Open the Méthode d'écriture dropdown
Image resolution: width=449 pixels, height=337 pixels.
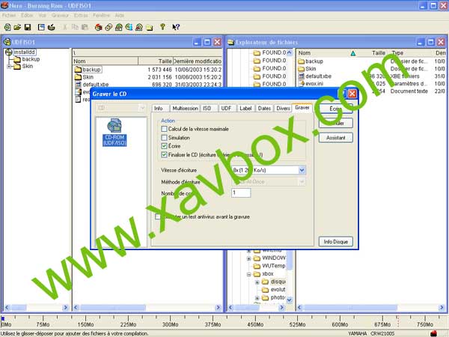tap(302, 182)
